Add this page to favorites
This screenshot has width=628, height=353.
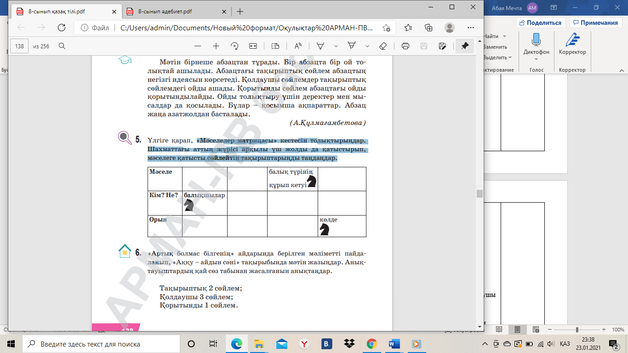(x=386, y=28)
